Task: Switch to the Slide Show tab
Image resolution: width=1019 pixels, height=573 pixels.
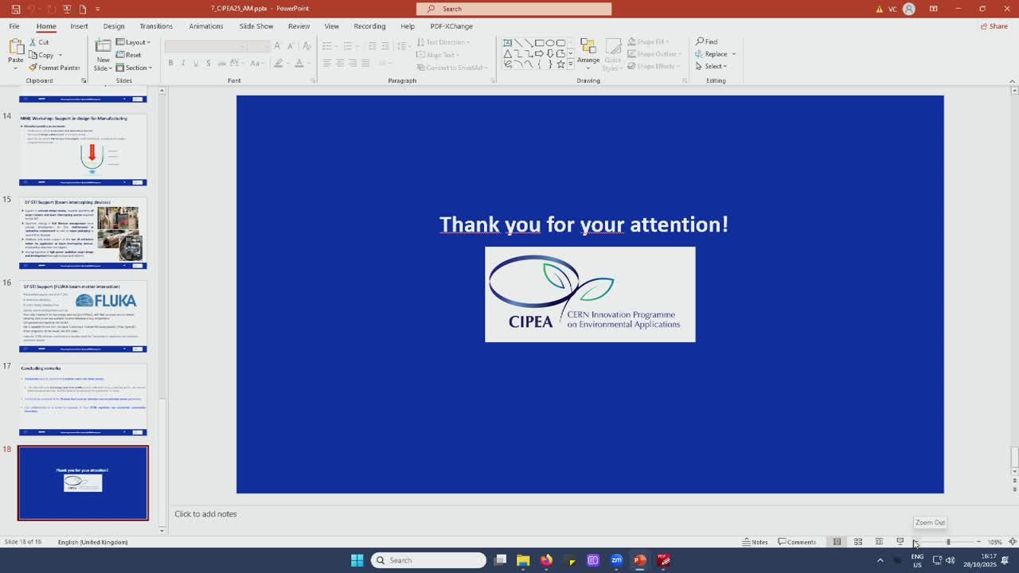Action: pyautogui.click(x=256, y=26)
